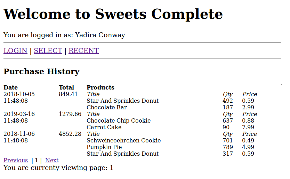Click the Date column header
This screenshot has height=179, width=290.
10,88
